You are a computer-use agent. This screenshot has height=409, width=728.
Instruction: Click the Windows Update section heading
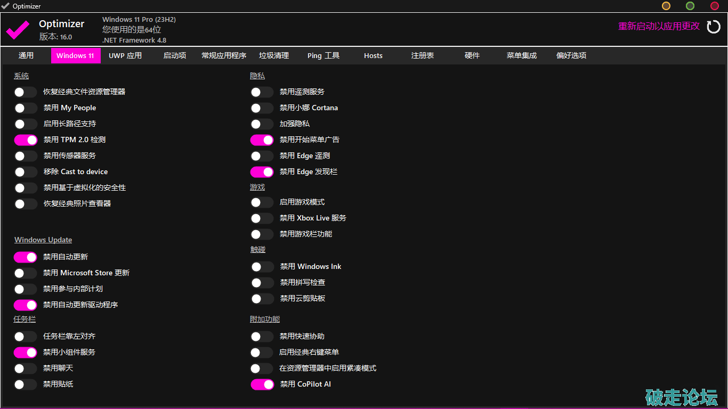pos(43,240)
